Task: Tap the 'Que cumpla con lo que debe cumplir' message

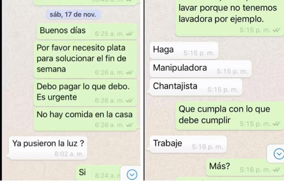Action: pyautogui.click(x=229, y=116)
